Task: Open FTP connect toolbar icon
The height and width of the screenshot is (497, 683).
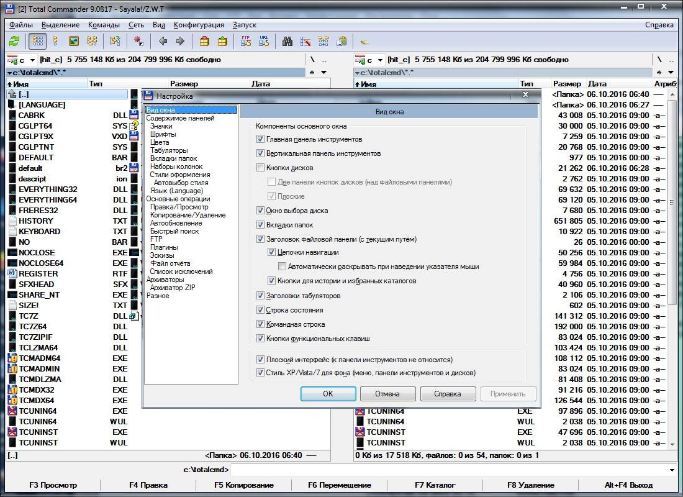Action: coord(246,42)
